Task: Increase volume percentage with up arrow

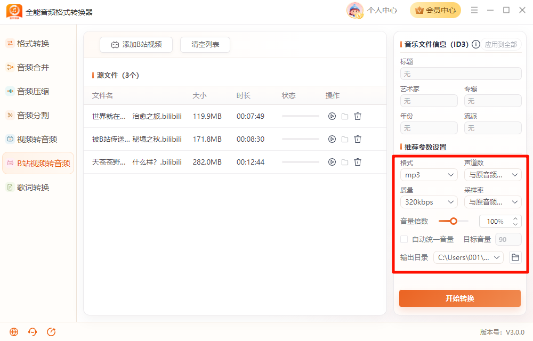Action: point(515,218)
